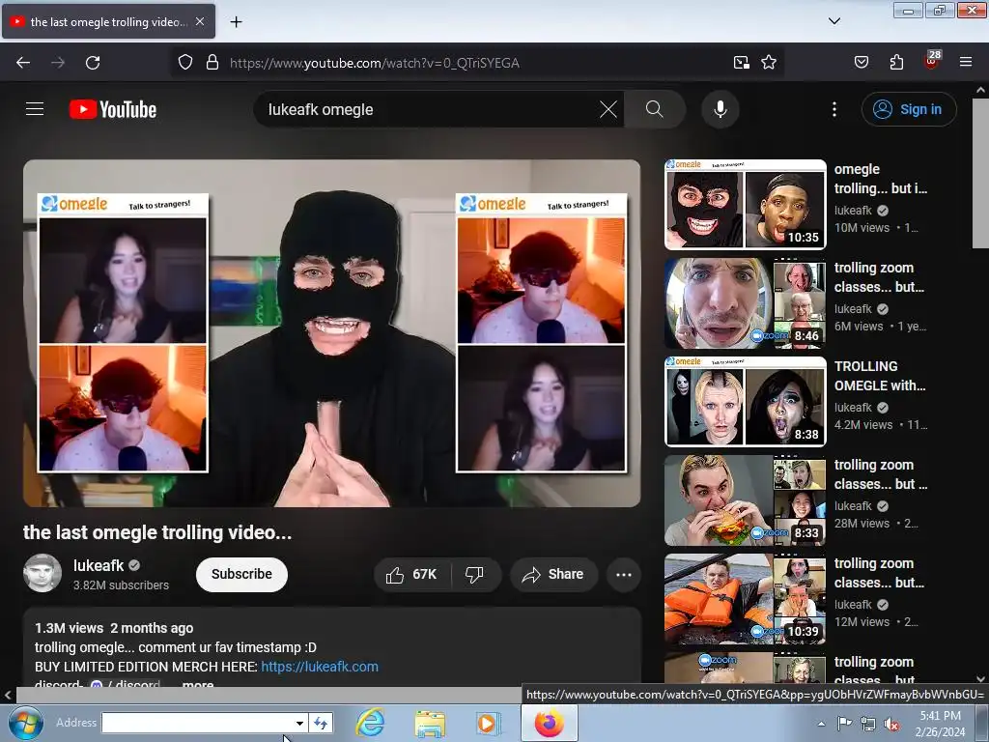Show hidden tray icons arrow

[821, 723]
